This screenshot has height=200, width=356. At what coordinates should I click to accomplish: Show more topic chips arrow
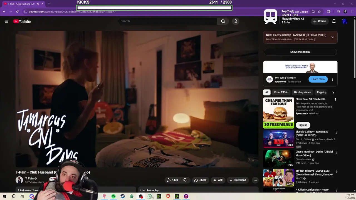333,92
